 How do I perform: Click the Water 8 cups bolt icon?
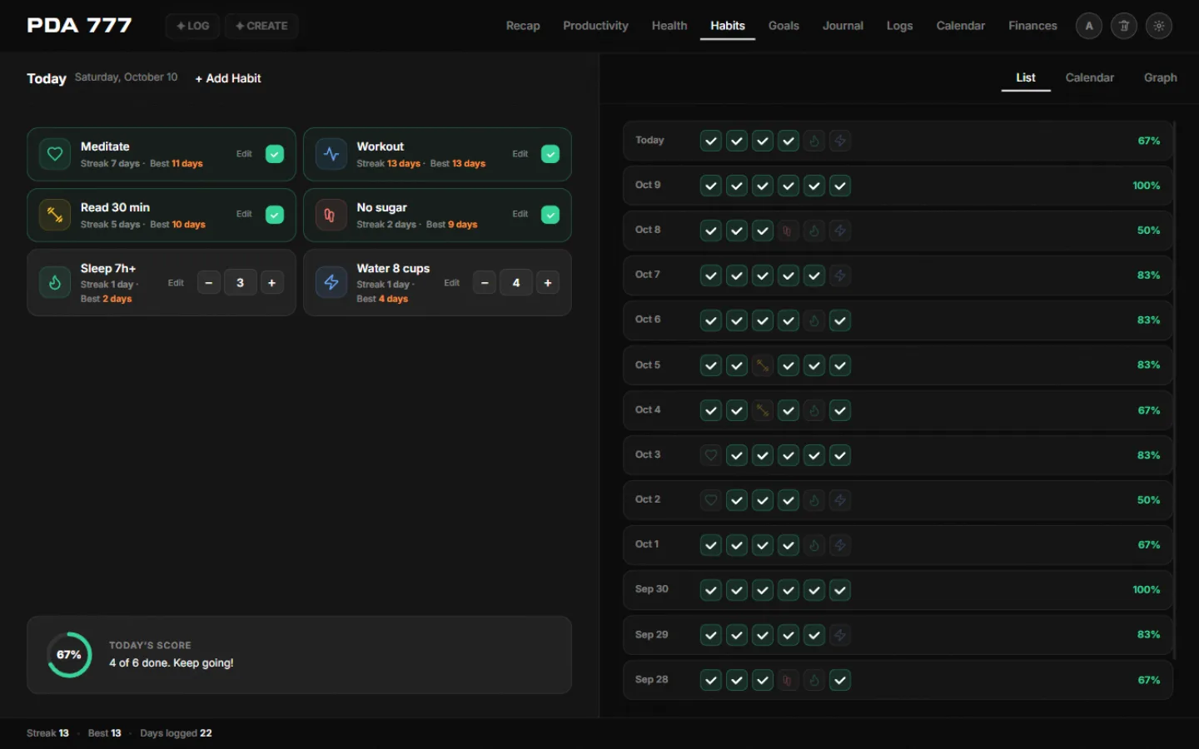click(x=331, y=282)
